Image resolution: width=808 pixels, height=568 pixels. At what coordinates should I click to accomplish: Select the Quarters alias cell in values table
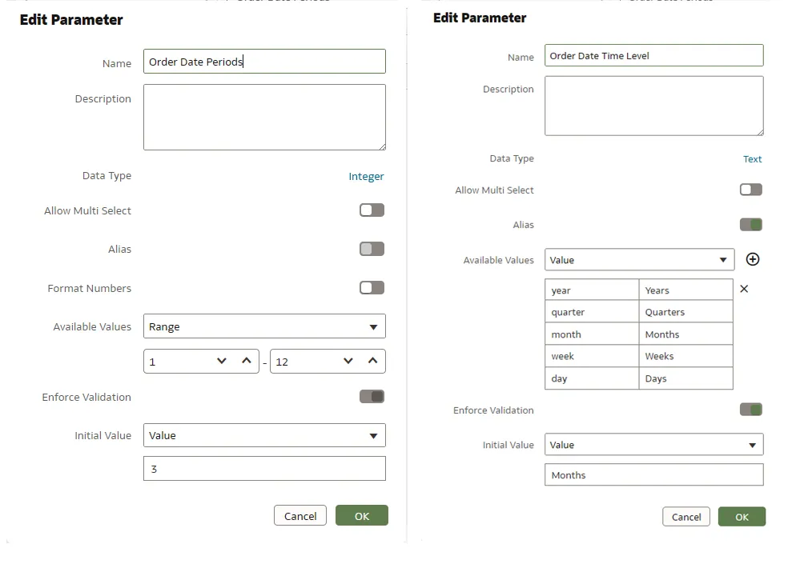[685, 312]
